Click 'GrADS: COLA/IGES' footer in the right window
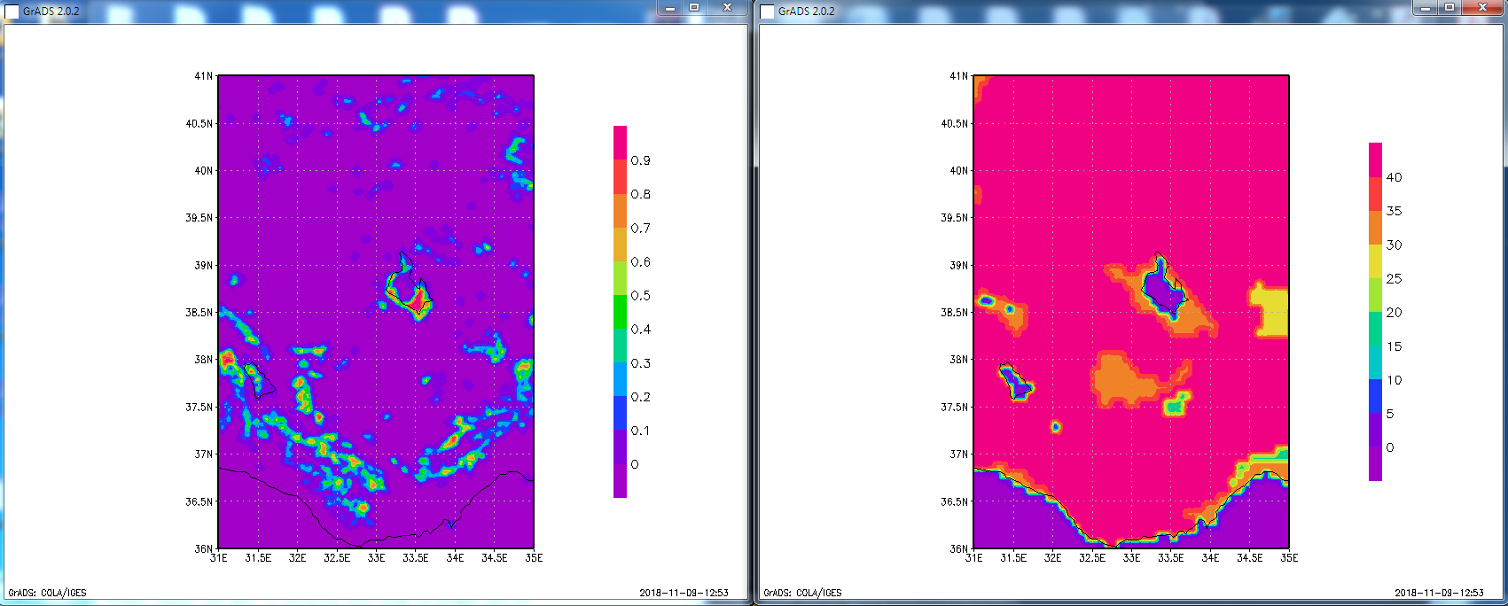Viewport: 1508px width, 606px height. click(x=803, y=593)
